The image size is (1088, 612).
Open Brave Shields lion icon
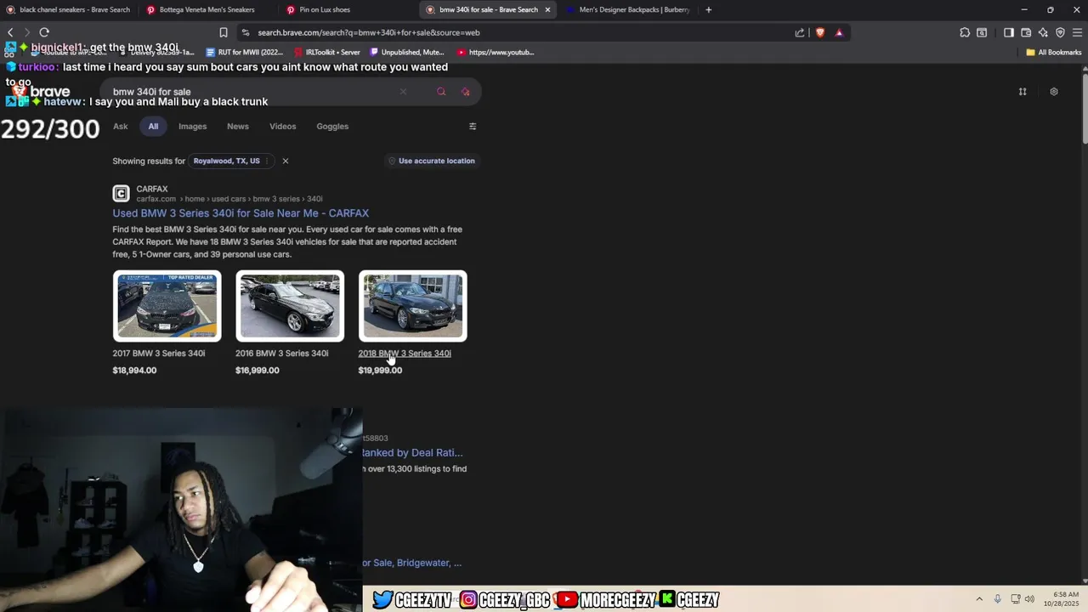click(820, 32)
